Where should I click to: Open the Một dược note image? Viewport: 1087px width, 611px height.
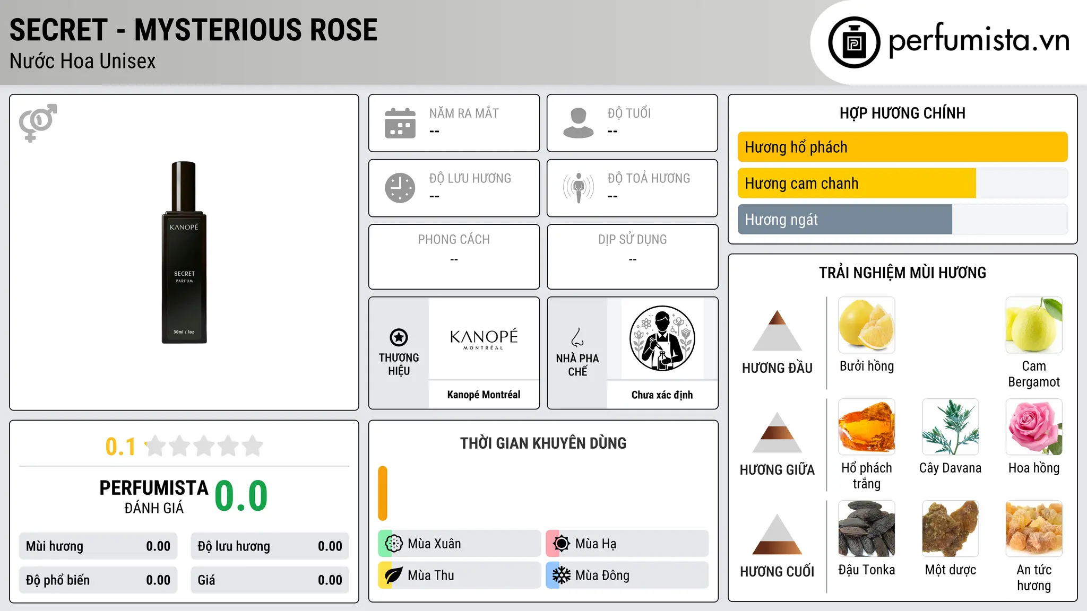tap(950, 529)
